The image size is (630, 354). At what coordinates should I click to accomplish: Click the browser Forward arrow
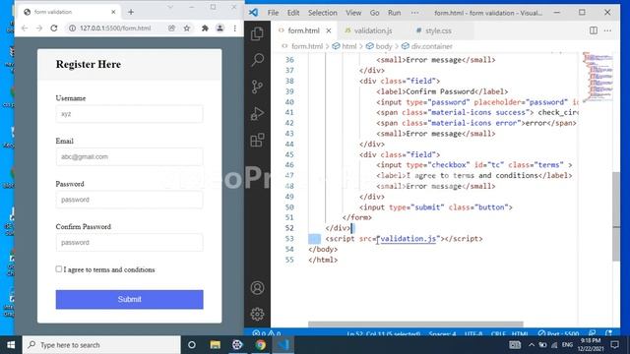[39, 29]
